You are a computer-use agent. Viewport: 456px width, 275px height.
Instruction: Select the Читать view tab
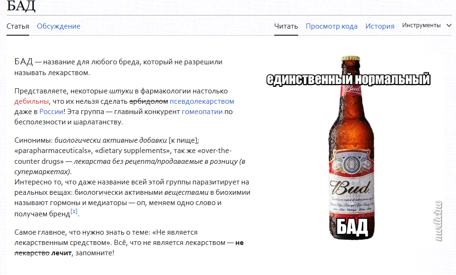[x=286, y=26]
